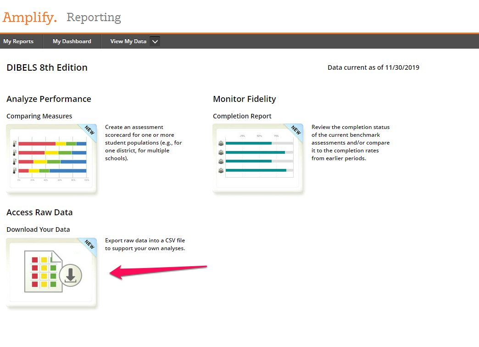Viewport: 479px width, 347px height.
Task: Click the 'DIBELS 8th Edition' title
Action: point(47,67)
